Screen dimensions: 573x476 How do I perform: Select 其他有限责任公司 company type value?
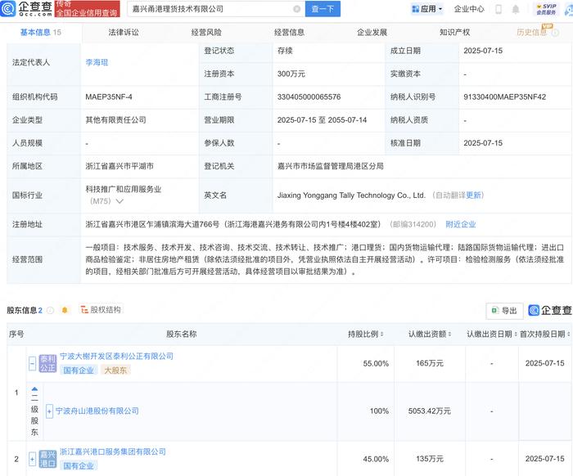pyautogui.click(x=116, y=120)
